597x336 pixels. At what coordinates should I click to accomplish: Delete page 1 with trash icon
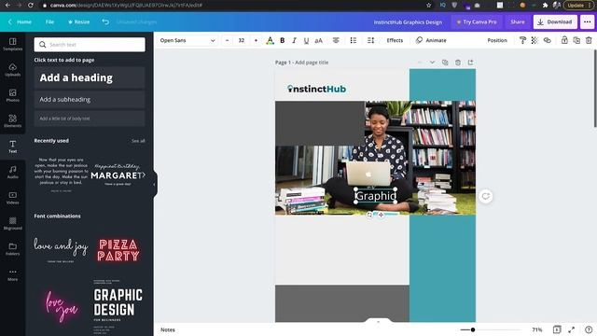(x=458, y=63)
